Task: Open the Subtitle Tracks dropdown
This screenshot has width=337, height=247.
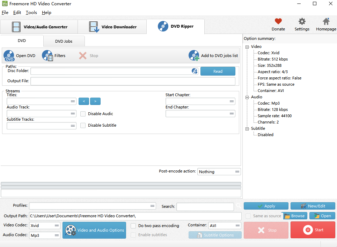Action: [x=42, y=126]
